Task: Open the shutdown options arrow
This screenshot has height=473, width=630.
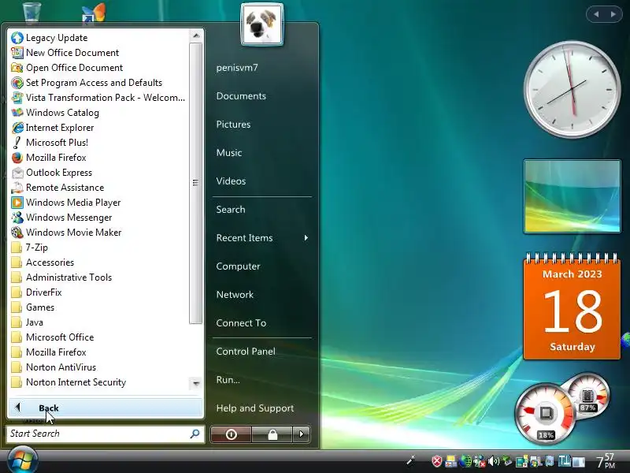Action: pyautogui.click(x=302, y=434)
